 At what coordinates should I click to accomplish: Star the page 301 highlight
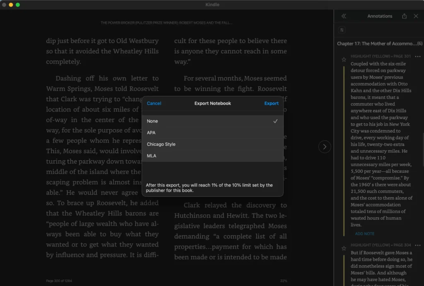(344, 60)
